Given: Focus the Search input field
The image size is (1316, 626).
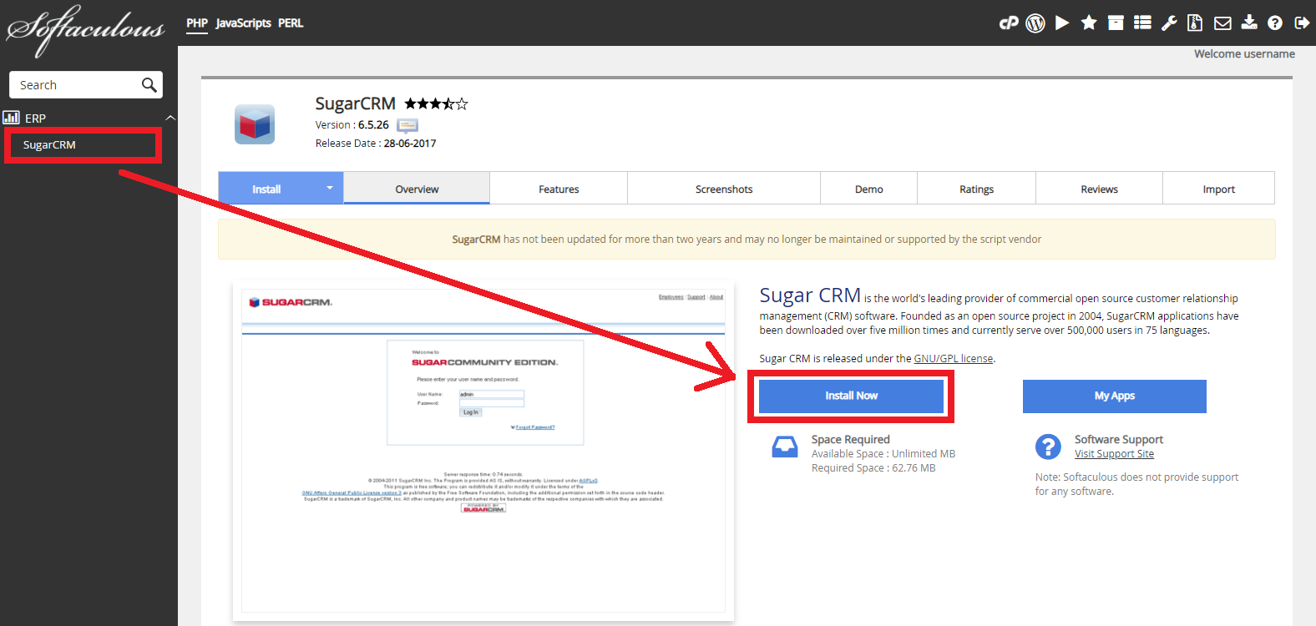Looking at the screenshot, I should click(x=85, y=84).
